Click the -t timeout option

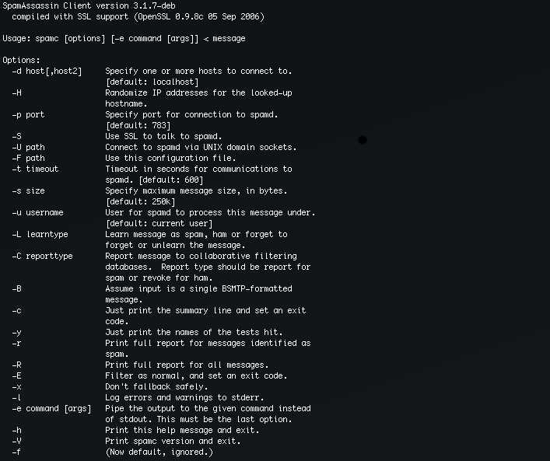(36, 169)
